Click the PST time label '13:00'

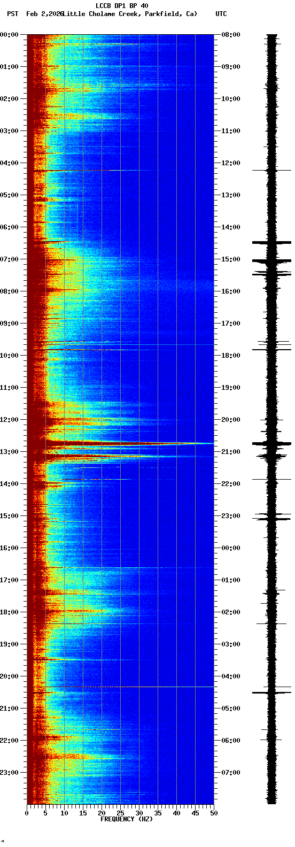(x=9, y=452)
